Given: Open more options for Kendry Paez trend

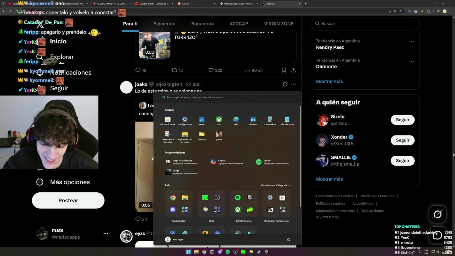Looking at the screenshot, I should (x=412, y=42).
